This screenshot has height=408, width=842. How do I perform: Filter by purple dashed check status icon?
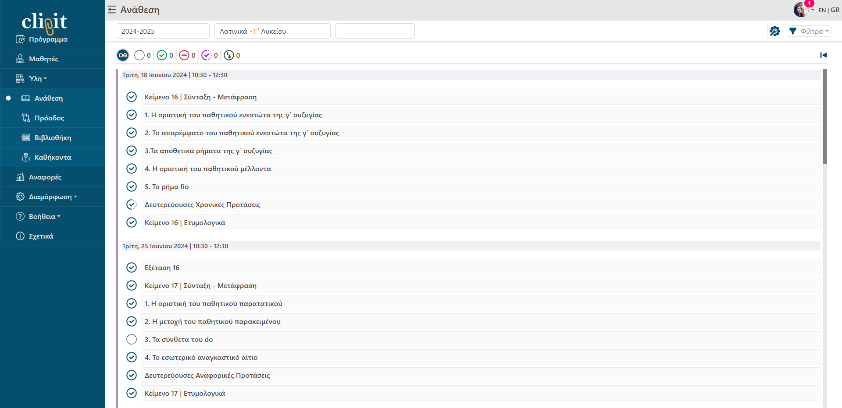click(206, 55)
